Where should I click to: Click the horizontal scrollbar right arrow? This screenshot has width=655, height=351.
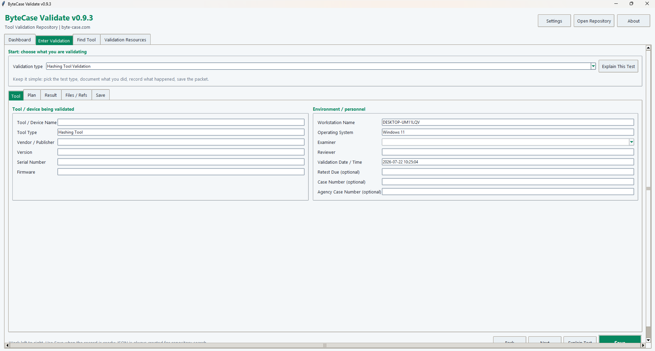coord(643,346)
